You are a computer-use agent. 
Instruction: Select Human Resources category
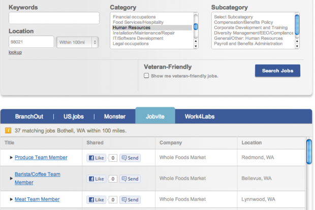(152, 27)
